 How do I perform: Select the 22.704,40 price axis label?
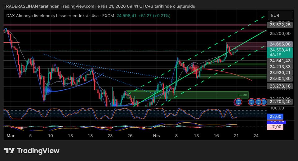[280, 102]
